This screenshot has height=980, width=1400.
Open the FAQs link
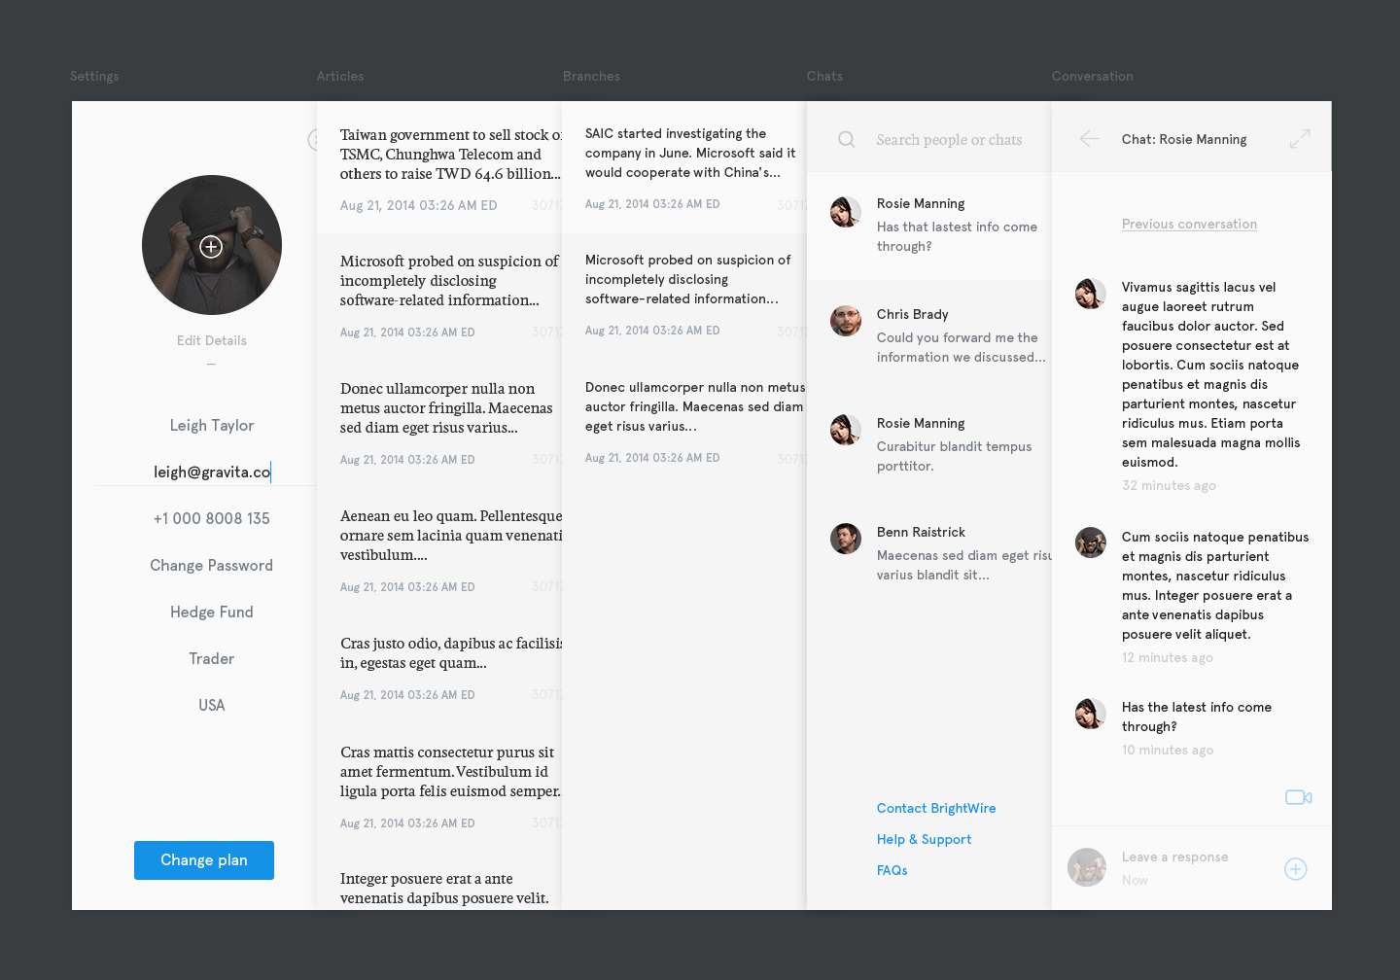(892, 870)
